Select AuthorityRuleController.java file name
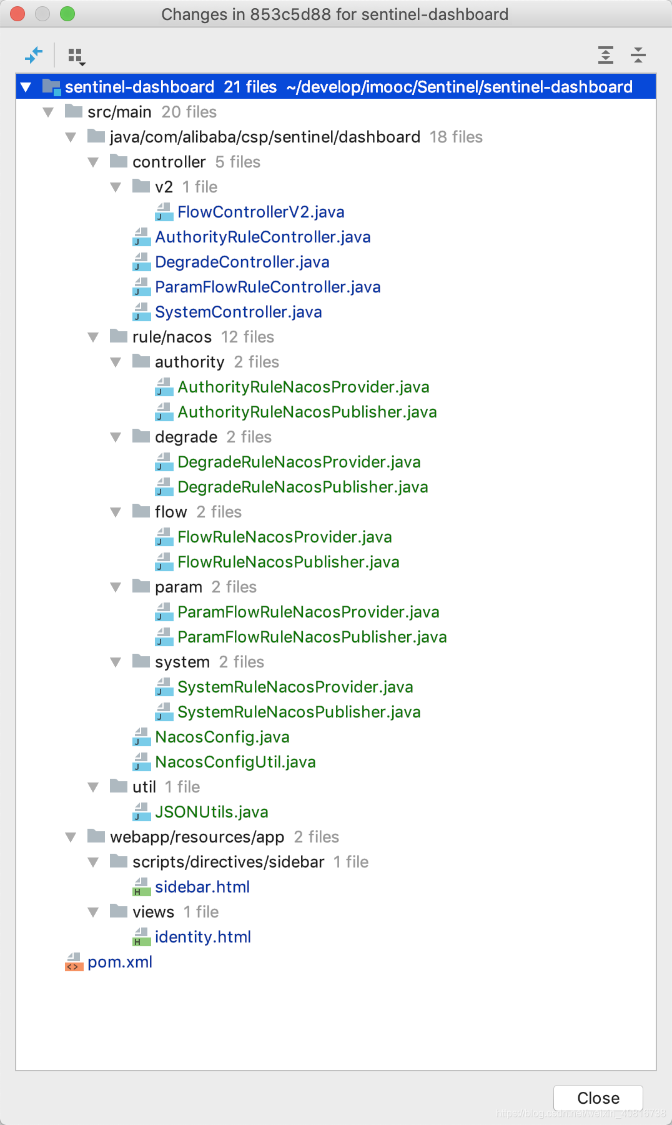The height and width of the screenshot is (1125, 672). (x=263, y=237)
